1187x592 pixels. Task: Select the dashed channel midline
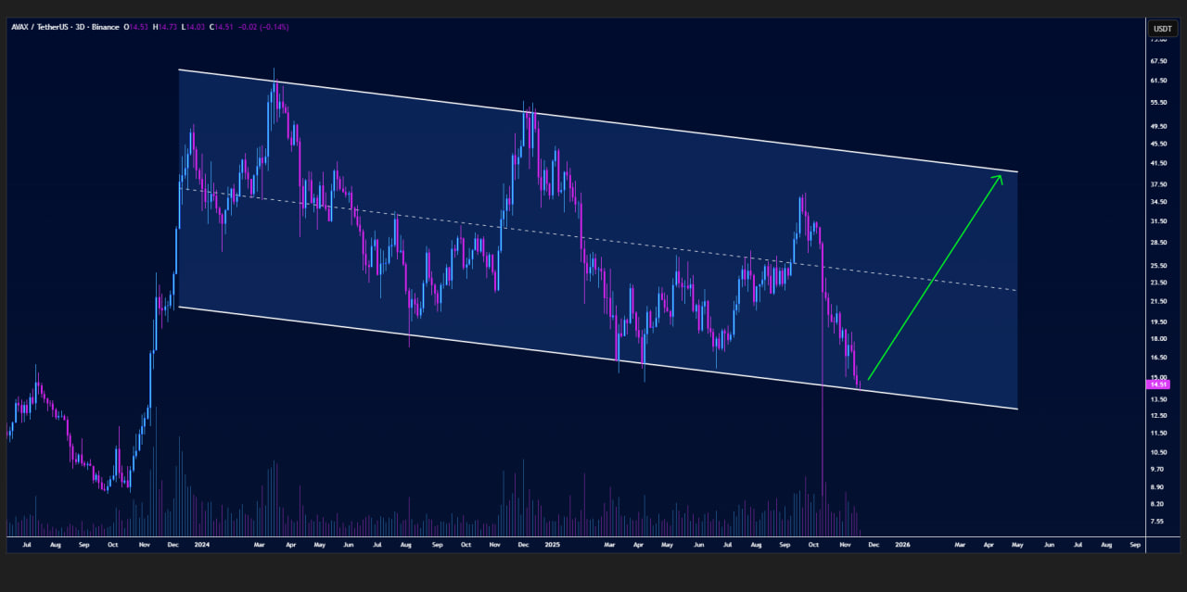(x=598, y=240)
